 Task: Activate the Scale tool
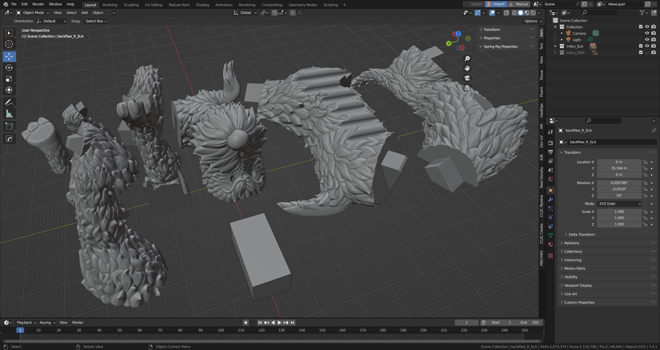pos(9,79)
